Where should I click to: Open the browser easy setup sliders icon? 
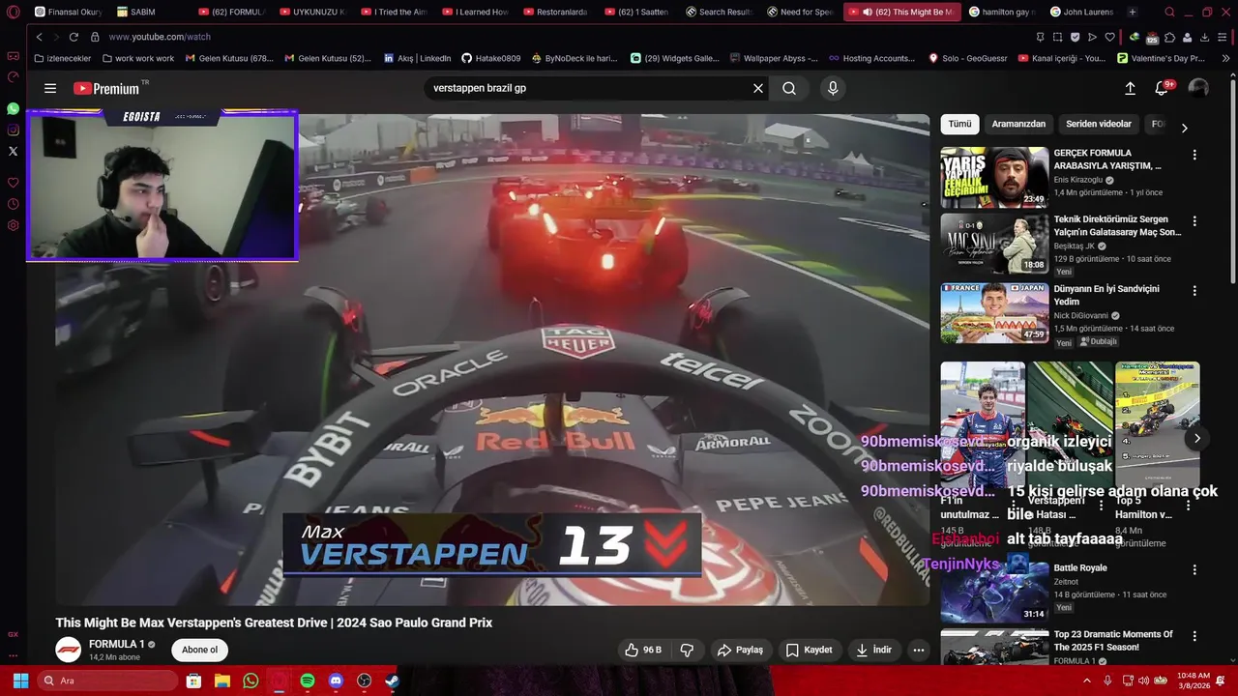pyautogui.click(x=1223, y=37)
